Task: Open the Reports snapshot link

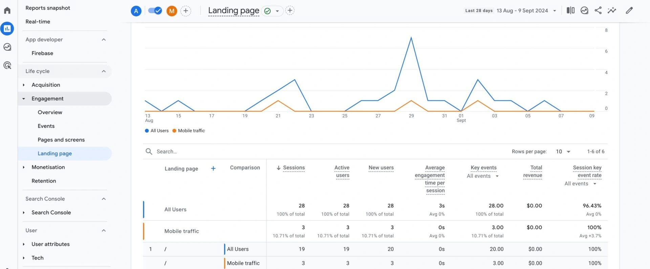Action: [x=48, y=8]
